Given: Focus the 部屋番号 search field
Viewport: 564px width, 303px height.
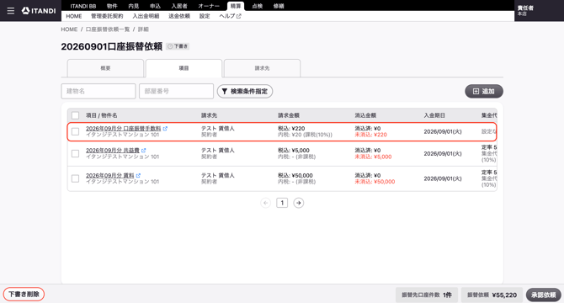Looking at the screenshot, I should tap(176, 91).
